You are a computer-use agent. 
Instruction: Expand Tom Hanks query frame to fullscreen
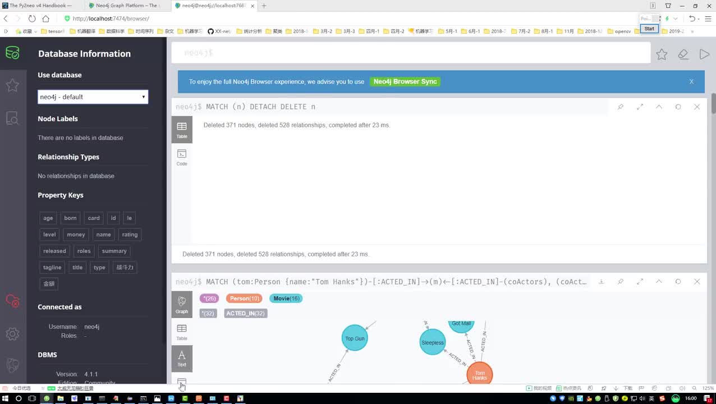[x=640, y=282]
